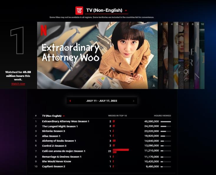Screen dimensions: 216x175
Task: Click the Weeks in Top 10 column header
Action: tap(117, 116)
